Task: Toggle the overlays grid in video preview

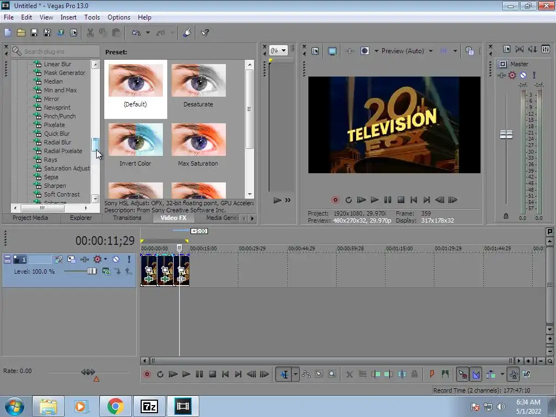Action: [444, 51]
